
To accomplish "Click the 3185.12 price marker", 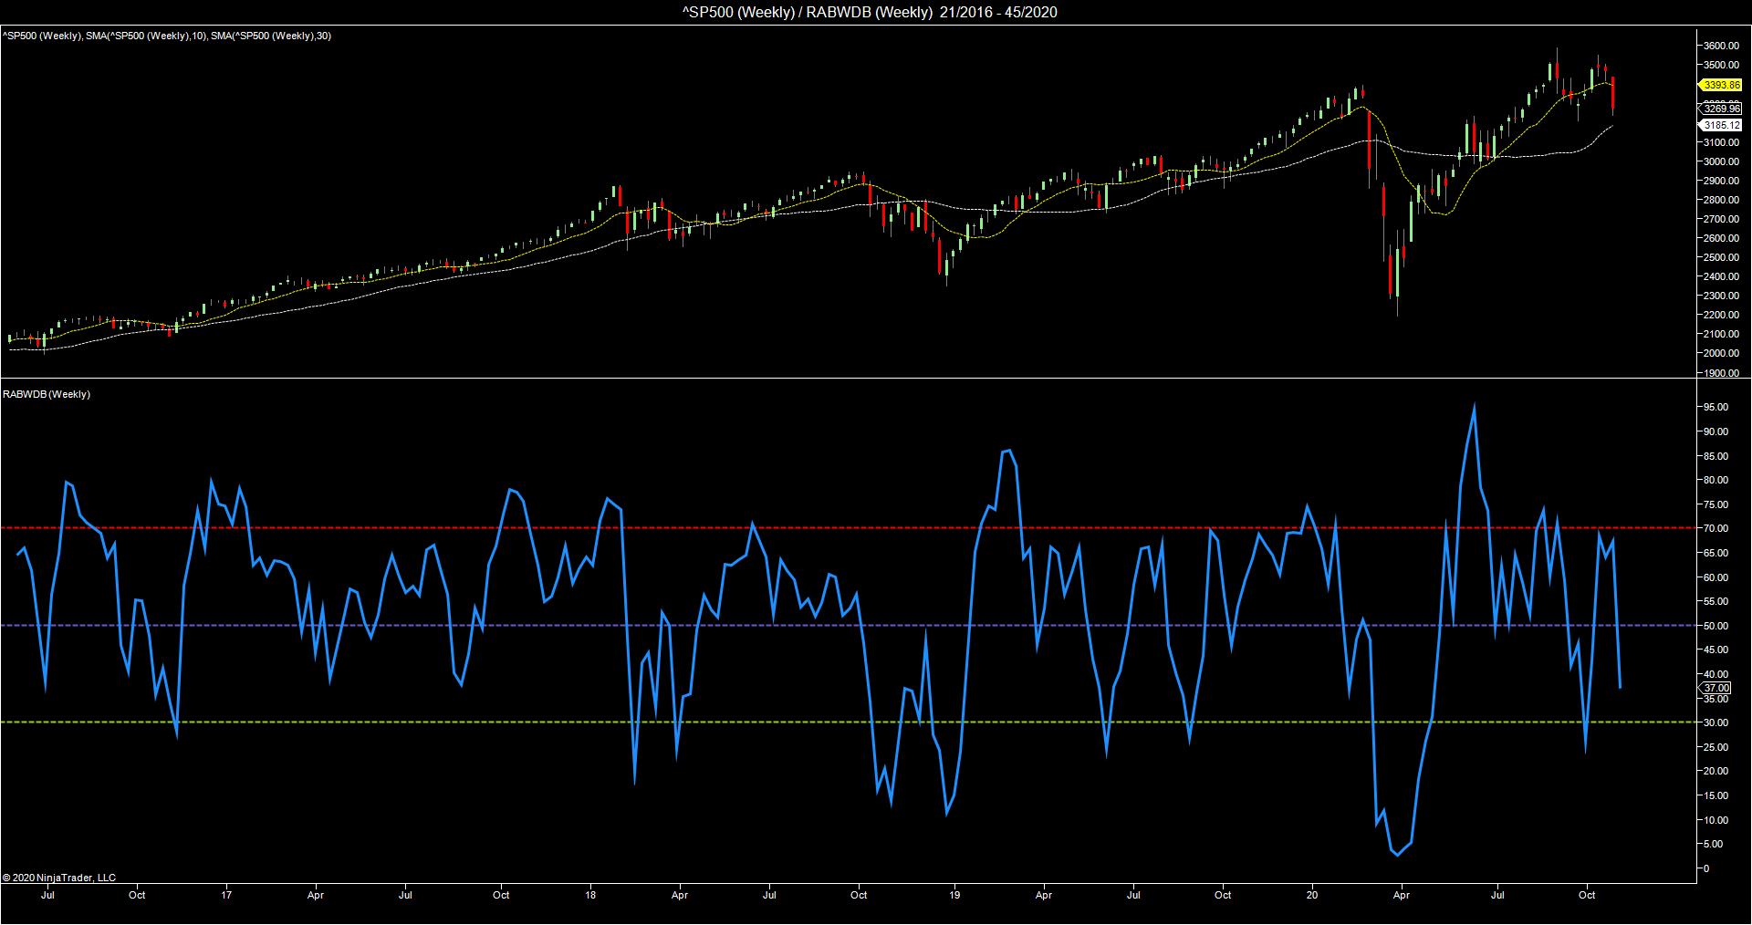I will click(1722, 125).
